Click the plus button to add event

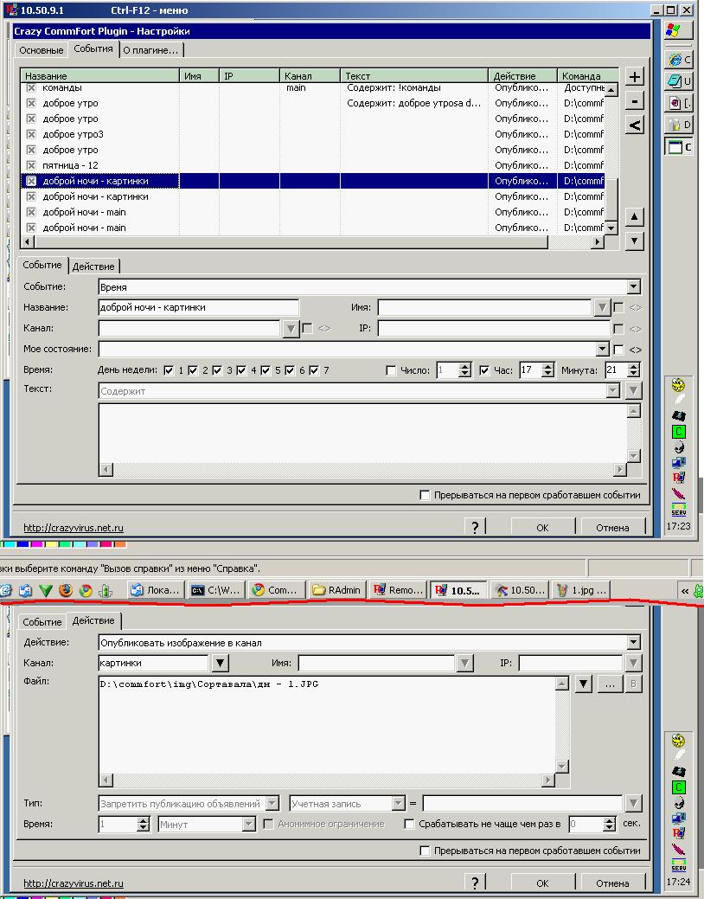coord(635,76)
